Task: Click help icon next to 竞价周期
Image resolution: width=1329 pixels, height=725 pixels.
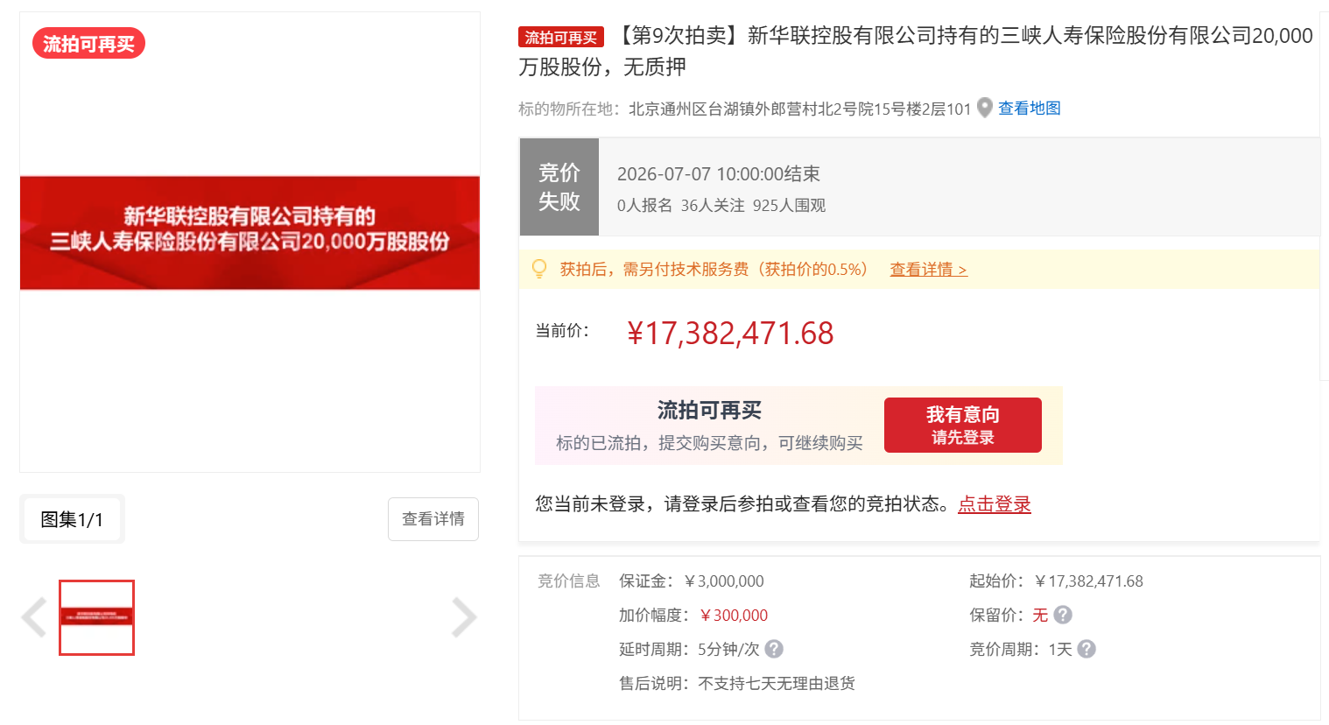Action: click(1086, 649)
